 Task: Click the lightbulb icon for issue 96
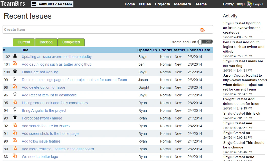tap(15, 94)
